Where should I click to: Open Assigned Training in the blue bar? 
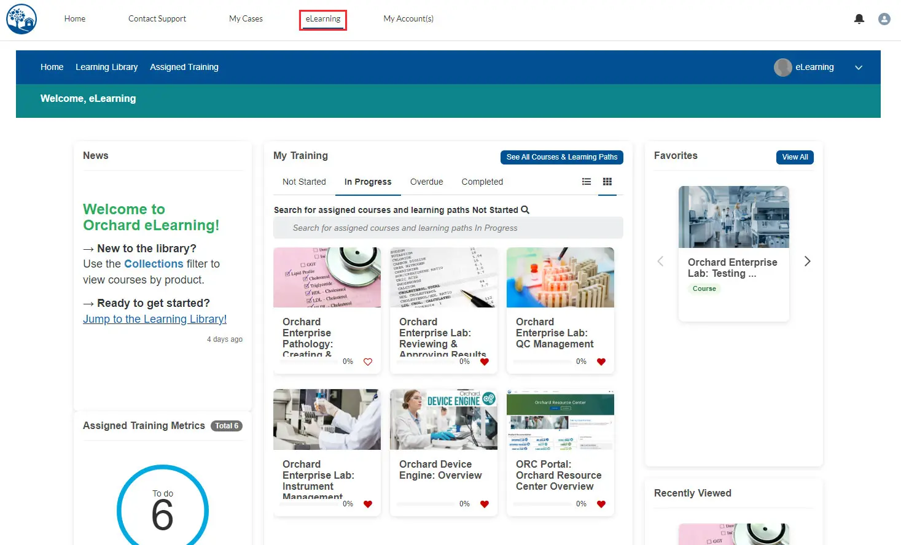point(184,68)
